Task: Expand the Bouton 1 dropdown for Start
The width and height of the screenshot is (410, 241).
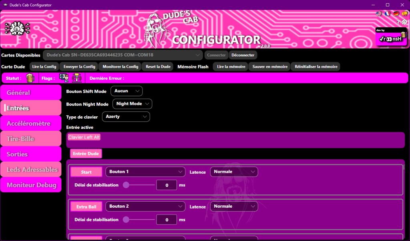Action: pos(145,172)
